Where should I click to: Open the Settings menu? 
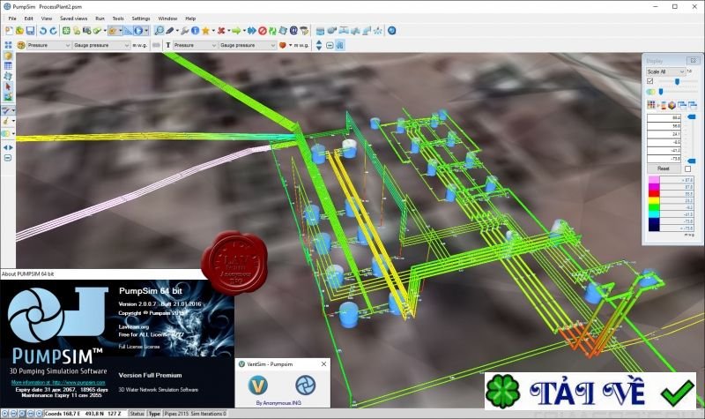[x=140, y=18]
